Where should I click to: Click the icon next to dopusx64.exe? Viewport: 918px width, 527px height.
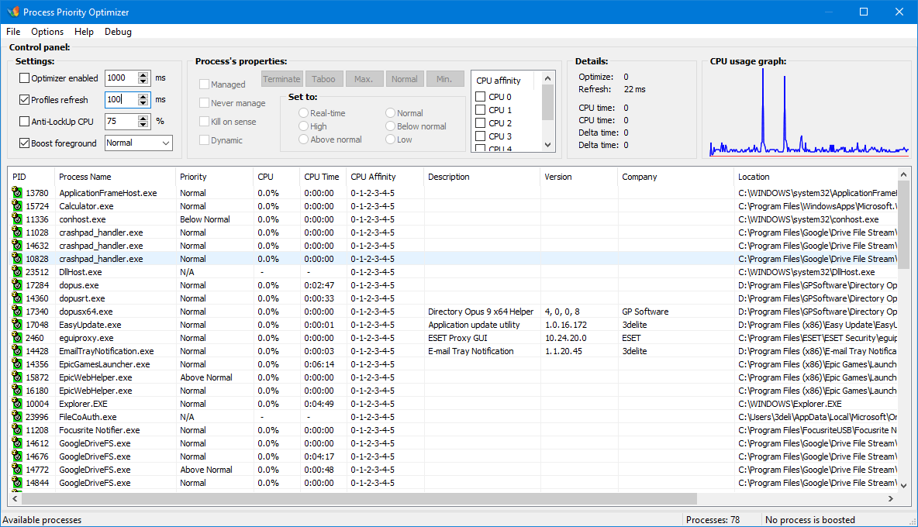pos(17,312)
